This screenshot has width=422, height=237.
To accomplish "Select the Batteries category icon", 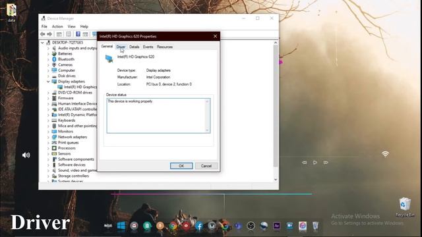I will 54,54.
